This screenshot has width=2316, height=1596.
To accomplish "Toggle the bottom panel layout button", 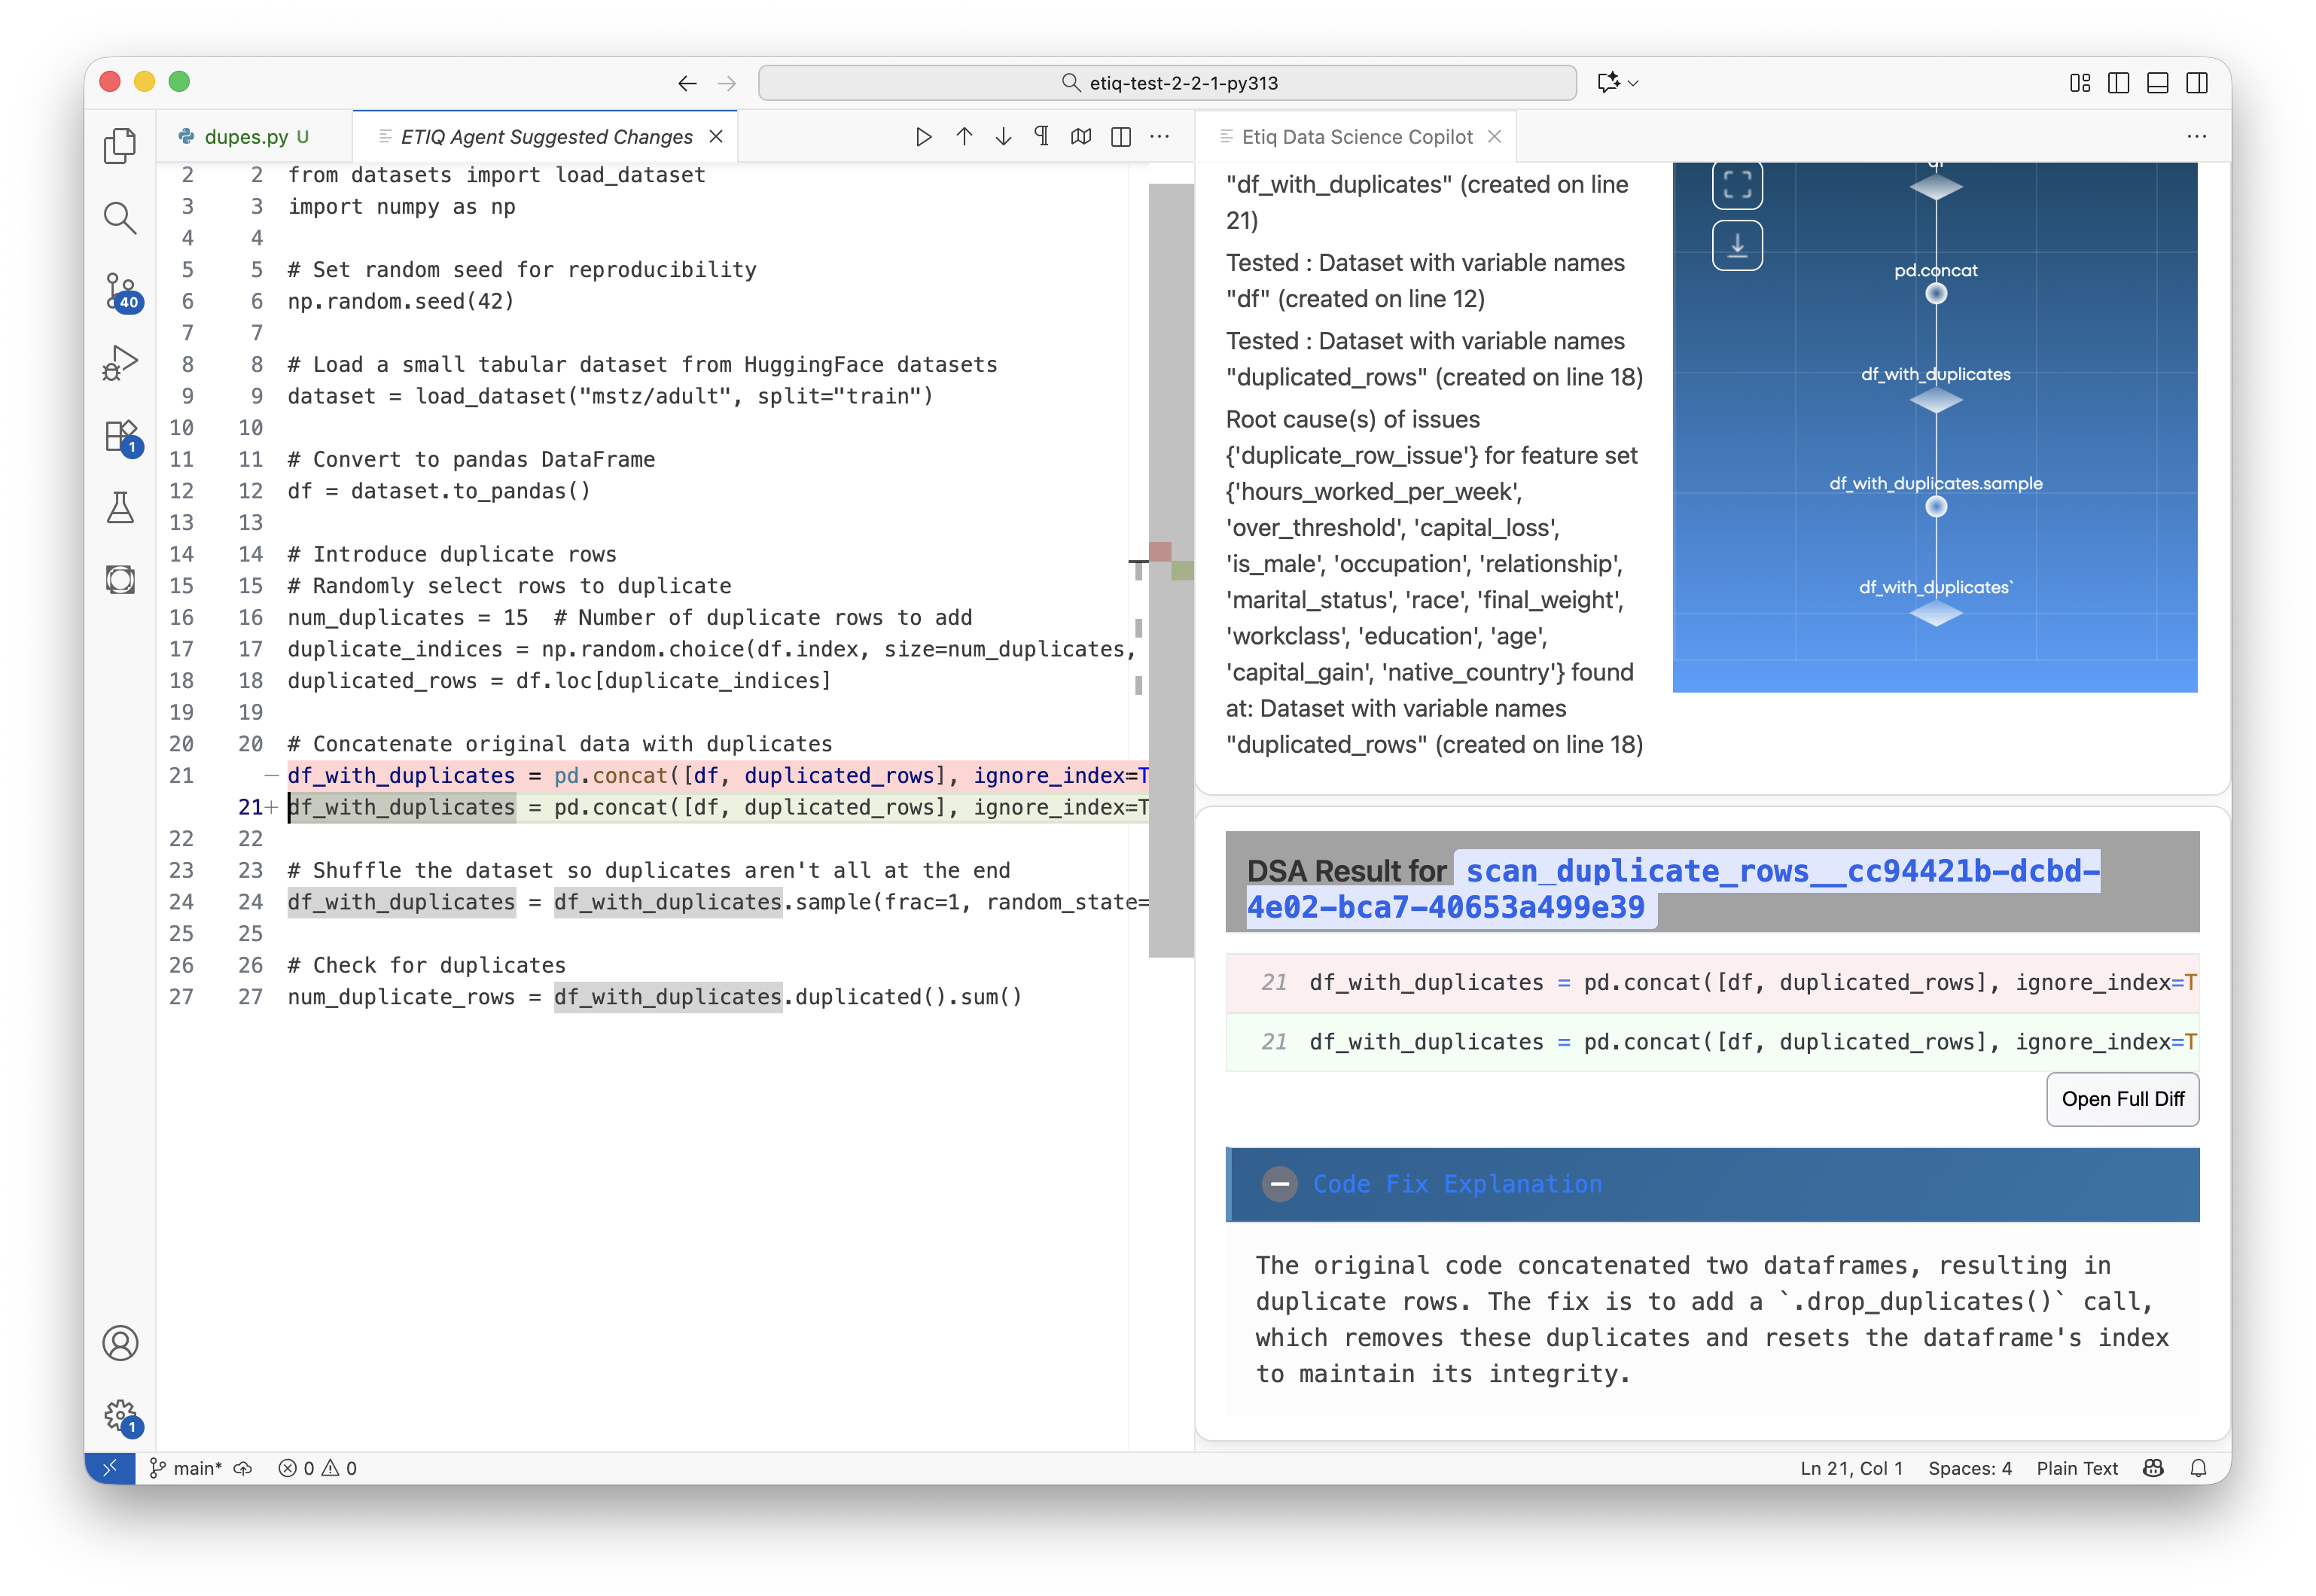I will (x=2157, y=83).
